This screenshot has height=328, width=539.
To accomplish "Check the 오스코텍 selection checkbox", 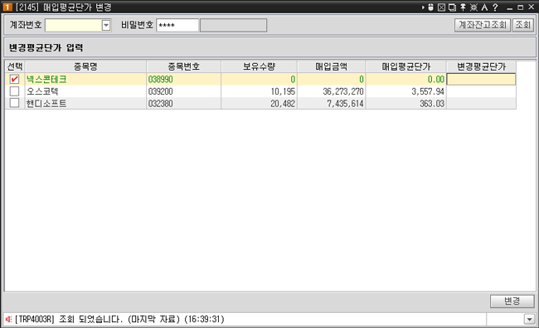I will (14, 91).
